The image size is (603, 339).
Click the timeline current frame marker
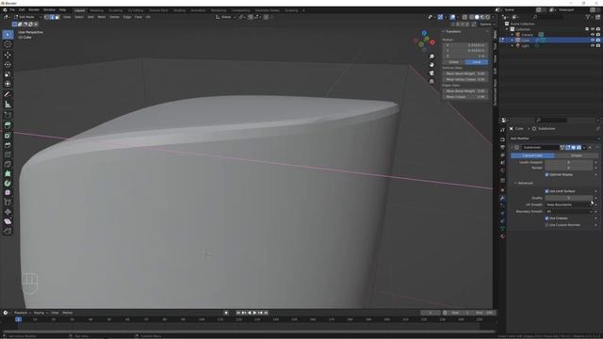(x=18, y=319)
